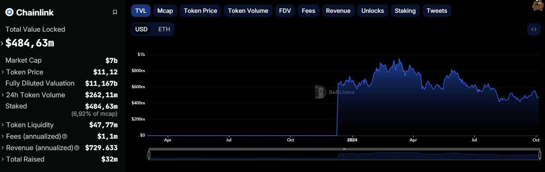
Task: Toggle the TVL chart series
Action: pos(141,11)
